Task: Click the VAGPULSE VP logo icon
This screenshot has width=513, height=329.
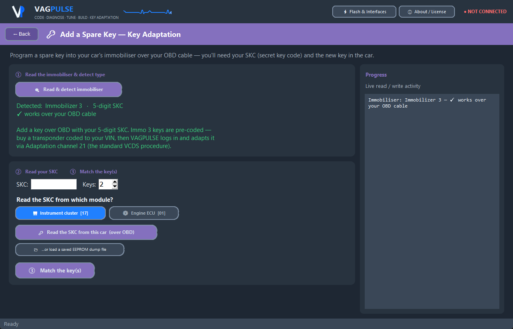Action: (18, 12)
